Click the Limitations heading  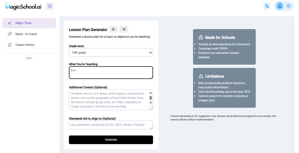(x=214, y=76)
